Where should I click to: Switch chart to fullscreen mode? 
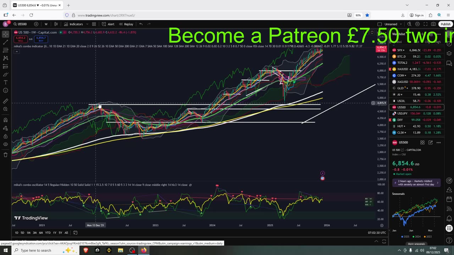pyautogui.click(x=425, y=24)
